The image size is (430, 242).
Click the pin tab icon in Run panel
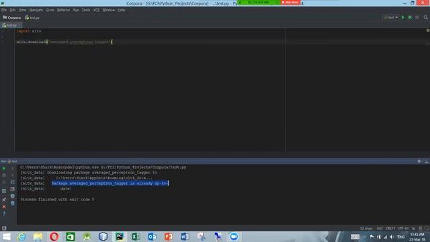4,200
